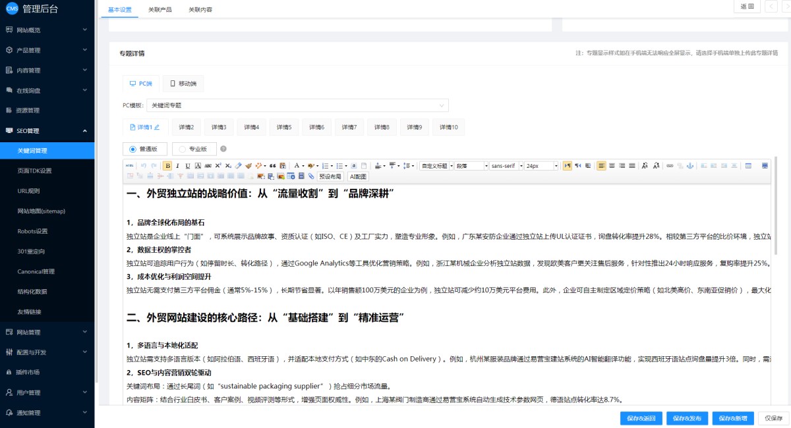Toggle bold formatting in the editor

(167, 166)
